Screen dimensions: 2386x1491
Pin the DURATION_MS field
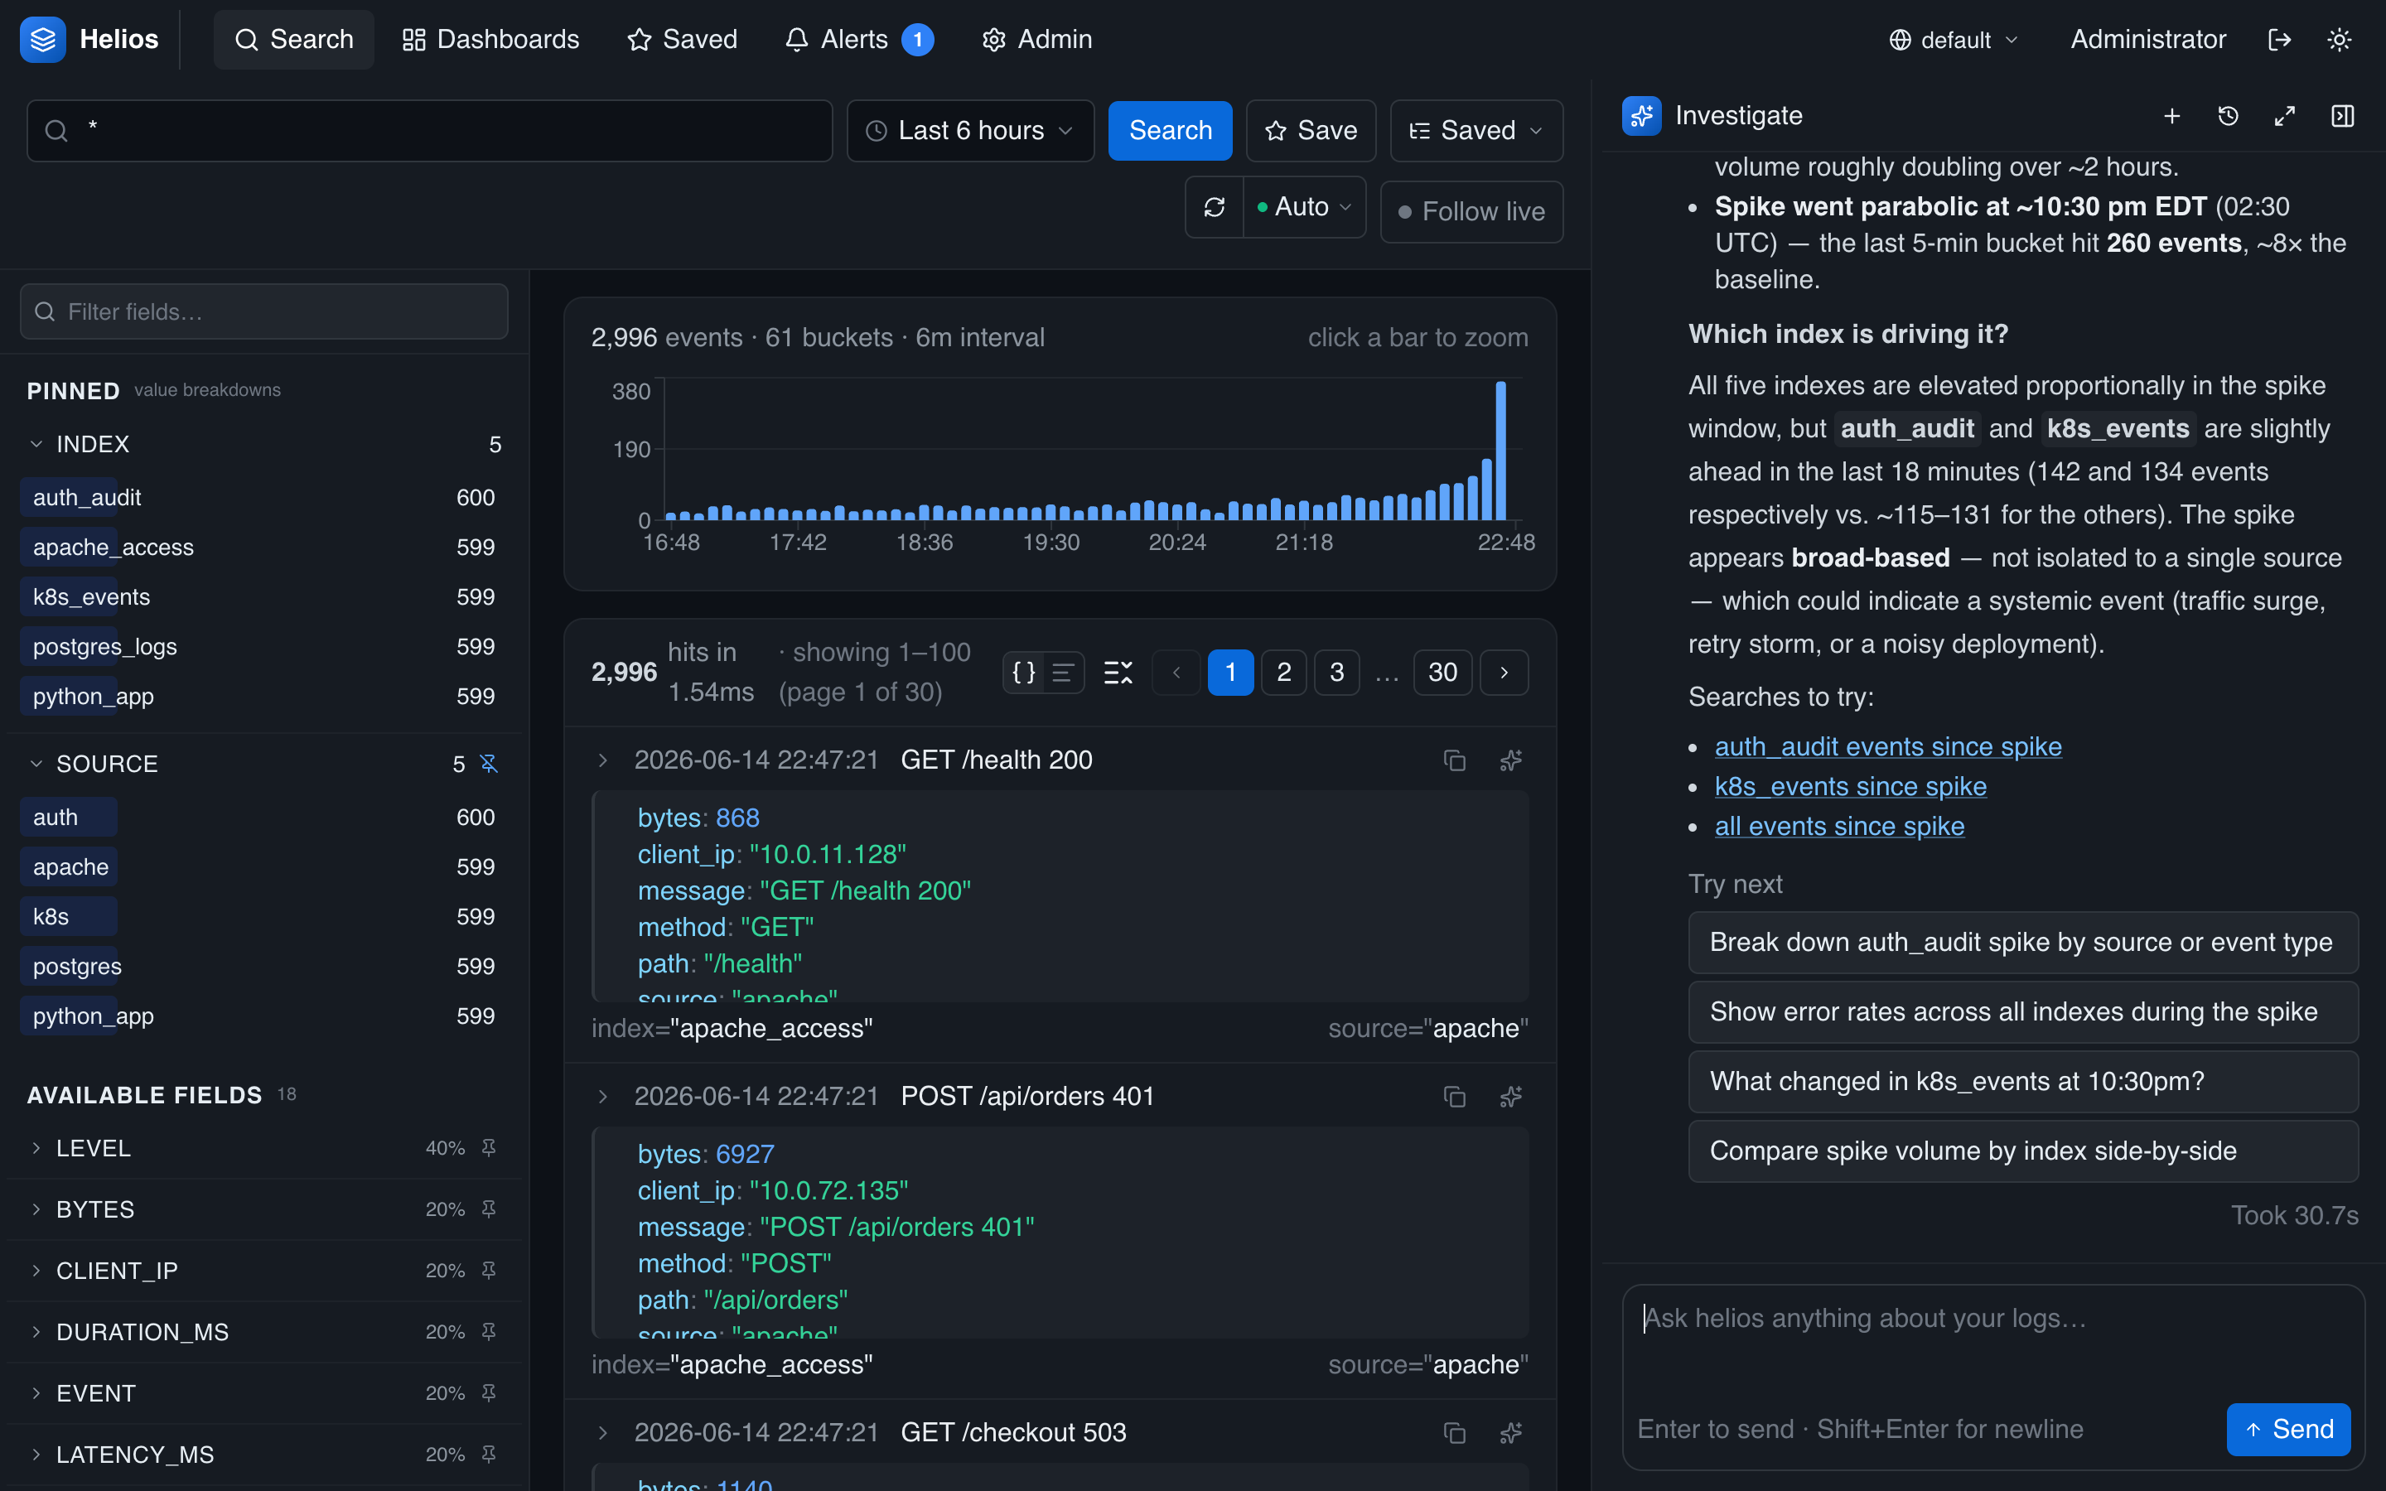coord(489,1331)
